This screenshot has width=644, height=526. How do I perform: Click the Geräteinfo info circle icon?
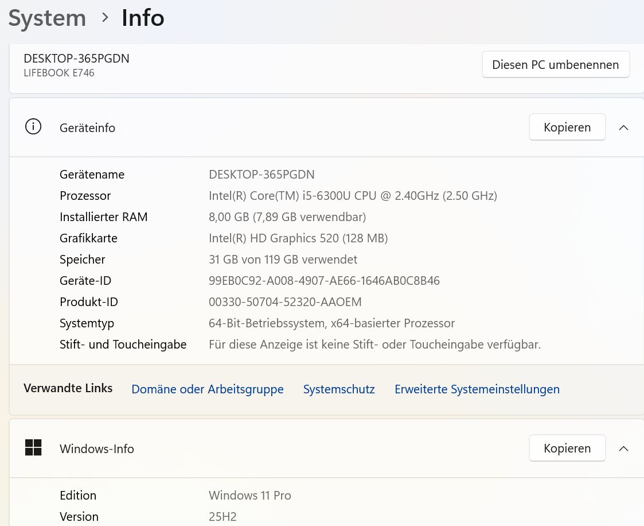click(x=33, y=127)
